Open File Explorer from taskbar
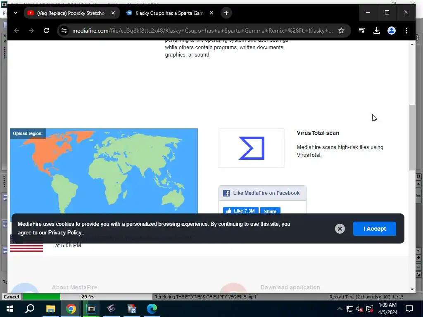This screenshot has height=317, width=423. pyautogui.click(x=50, y=309)
